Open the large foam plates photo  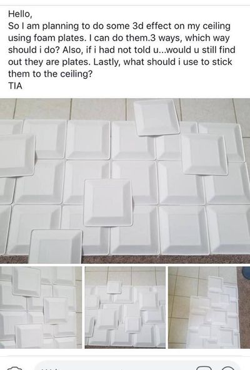pyautogui.click(x=125, y=181)
